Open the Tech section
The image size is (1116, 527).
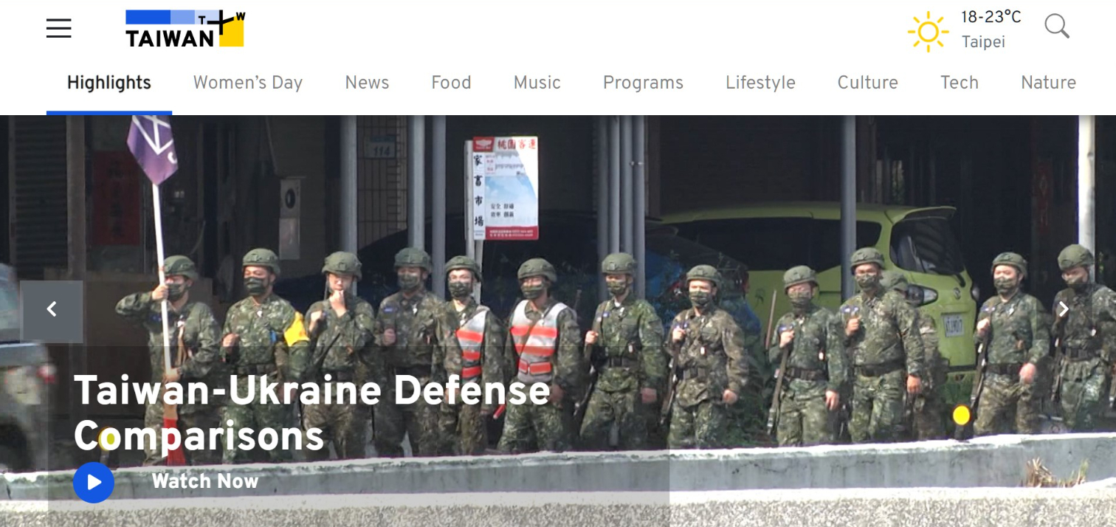point(959,83)
